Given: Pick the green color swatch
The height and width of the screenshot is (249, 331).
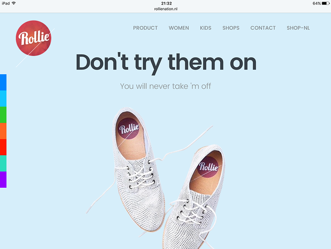Looking at the screenshot, I should [3, 115].
